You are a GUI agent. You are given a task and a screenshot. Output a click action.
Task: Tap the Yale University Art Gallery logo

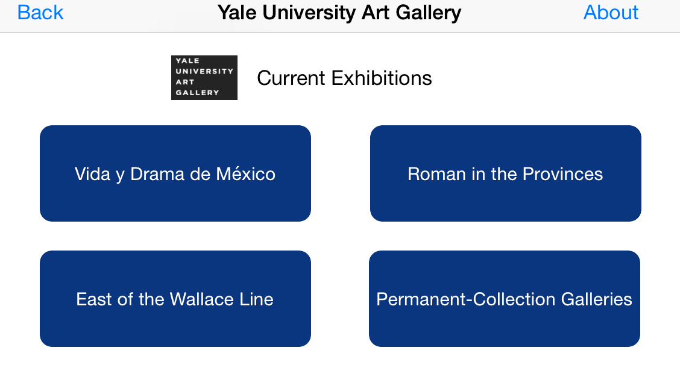(x=204, y=78)
